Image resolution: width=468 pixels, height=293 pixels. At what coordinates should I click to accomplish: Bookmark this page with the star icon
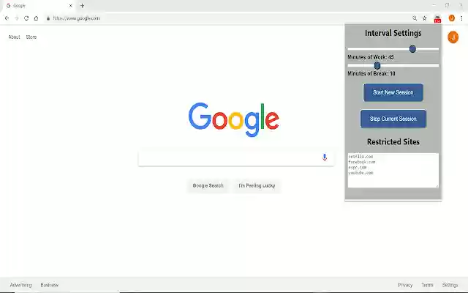pos(424,18)
